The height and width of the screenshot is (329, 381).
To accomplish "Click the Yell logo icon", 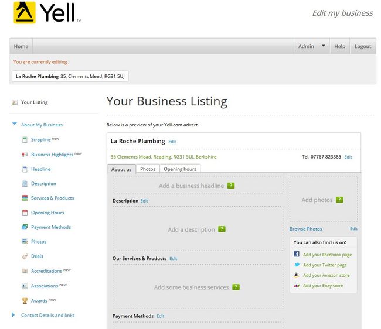I will 25,12.
